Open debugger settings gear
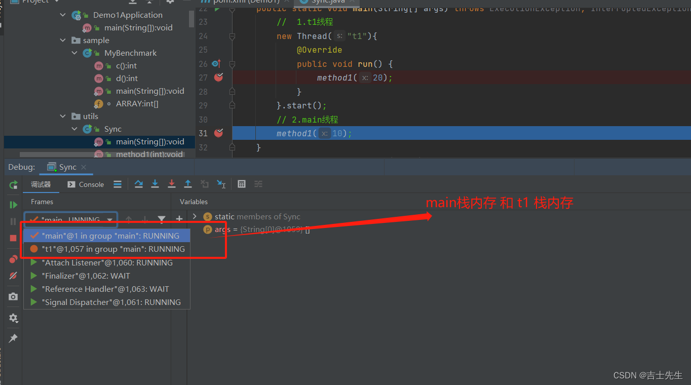691x385 pixels. point(14,318)
